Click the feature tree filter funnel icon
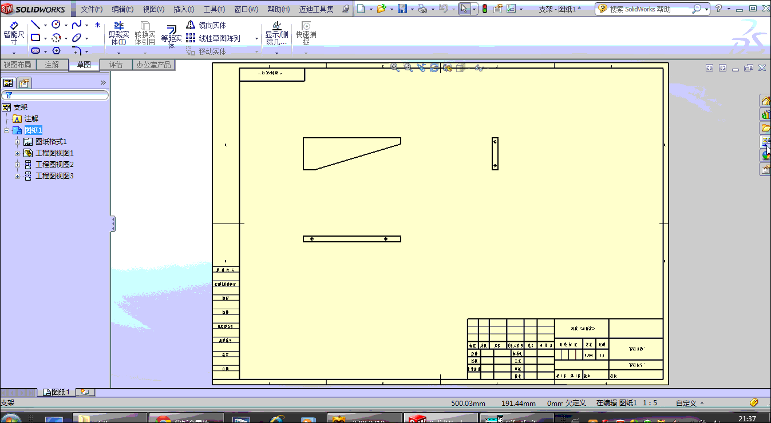The height and width of the screenshot is (423, 771). tap(9, 95)
